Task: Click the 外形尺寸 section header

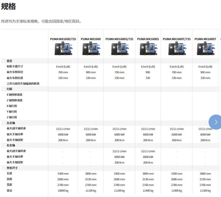Action: click(12, 168)
